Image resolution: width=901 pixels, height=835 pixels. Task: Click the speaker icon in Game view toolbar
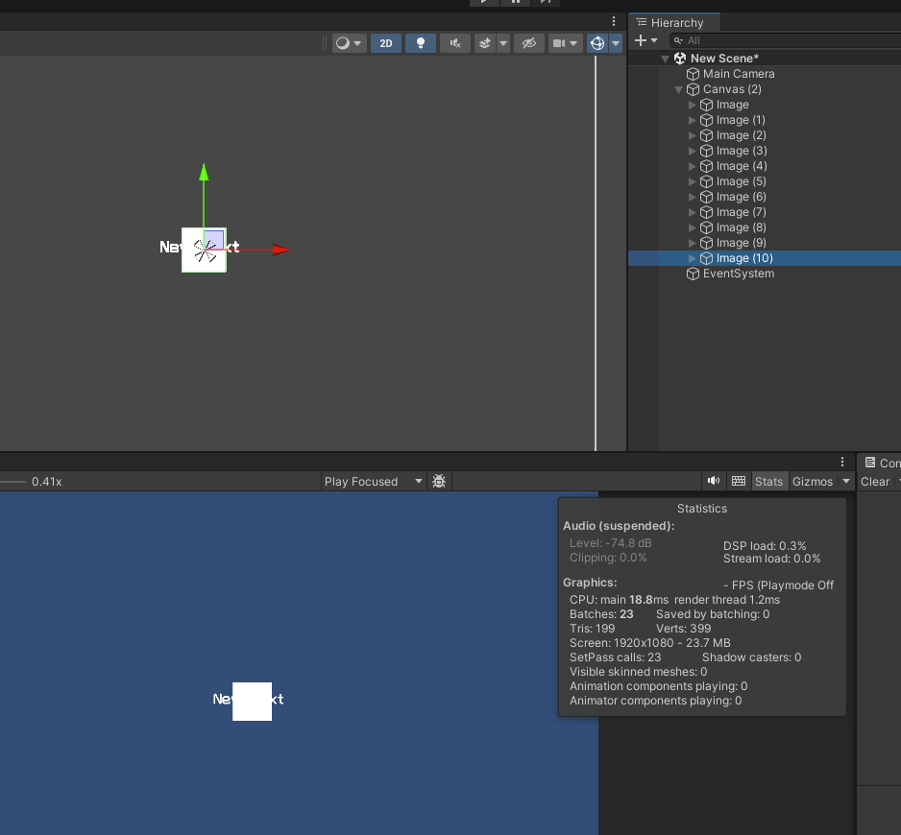(x=715, y=481)
